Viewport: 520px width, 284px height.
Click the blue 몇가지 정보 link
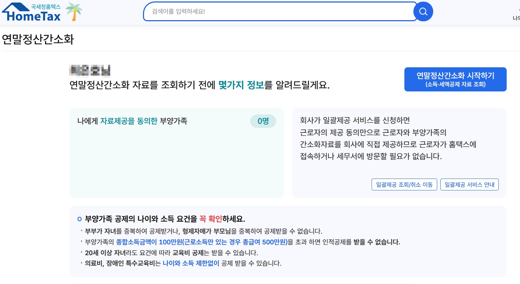coord(241,85)
